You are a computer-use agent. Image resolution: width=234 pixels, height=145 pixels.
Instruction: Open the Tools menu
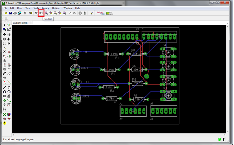pyautogui.click(x=36, y=8)
